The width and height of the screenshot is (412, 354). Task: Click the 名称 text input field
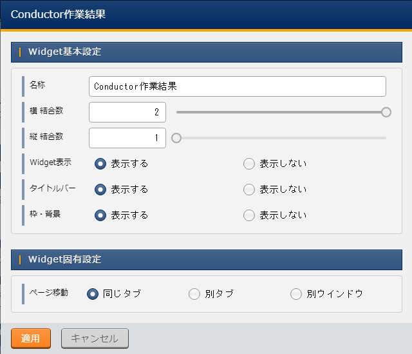point(237,86)
